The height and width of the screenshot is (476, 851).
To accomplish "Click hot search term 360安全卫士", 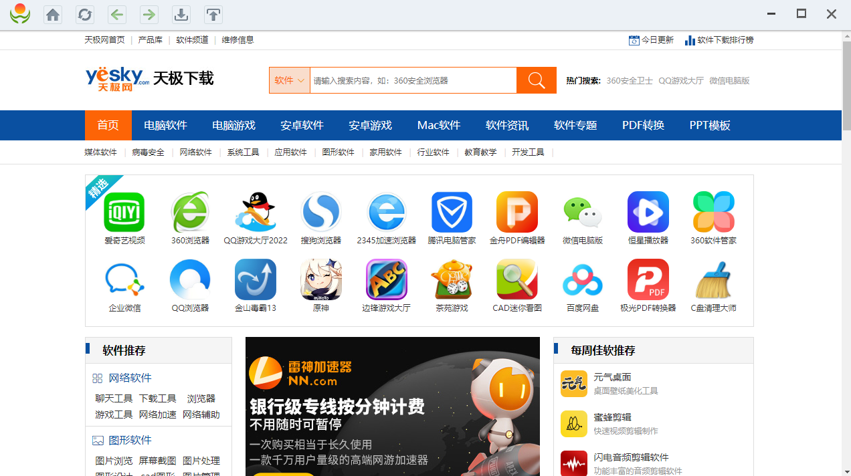I will pos(630,81).
